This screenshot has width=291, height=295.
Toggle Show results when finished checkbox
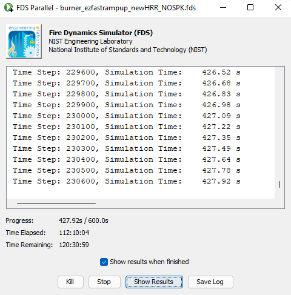[104, 262]
